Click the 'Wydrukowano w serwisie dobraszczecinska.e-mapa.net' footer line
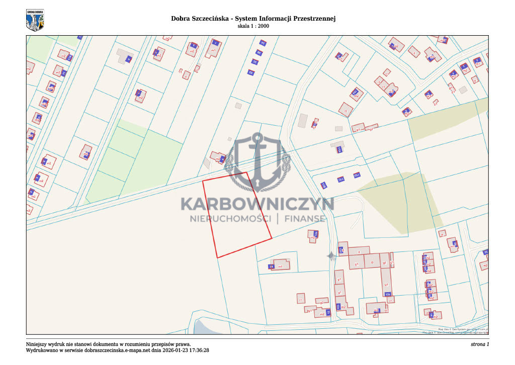Viewport: 515px width, 365px height. click(118, 350)
